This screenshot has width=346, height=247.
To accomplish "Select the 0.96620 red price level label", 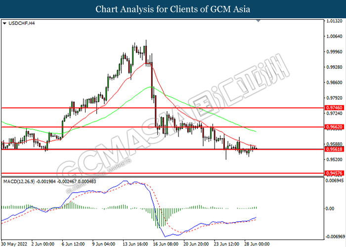I will pos(334,127).
